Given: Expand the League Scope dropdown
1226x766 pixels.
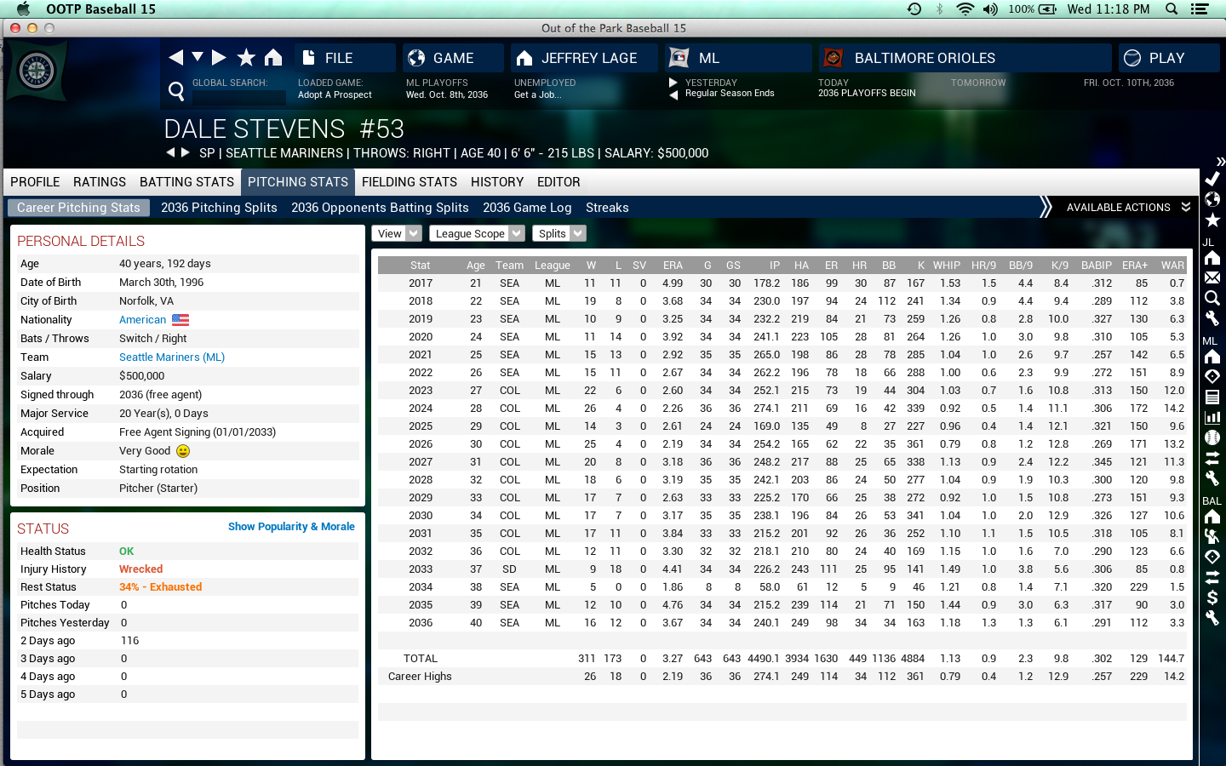Looking at the screenshot, I should click(477, 234).
